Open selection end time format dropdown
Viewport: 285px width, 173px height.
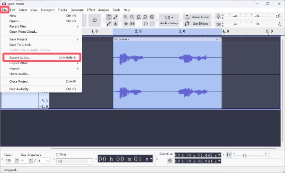[x=219, y=161]
